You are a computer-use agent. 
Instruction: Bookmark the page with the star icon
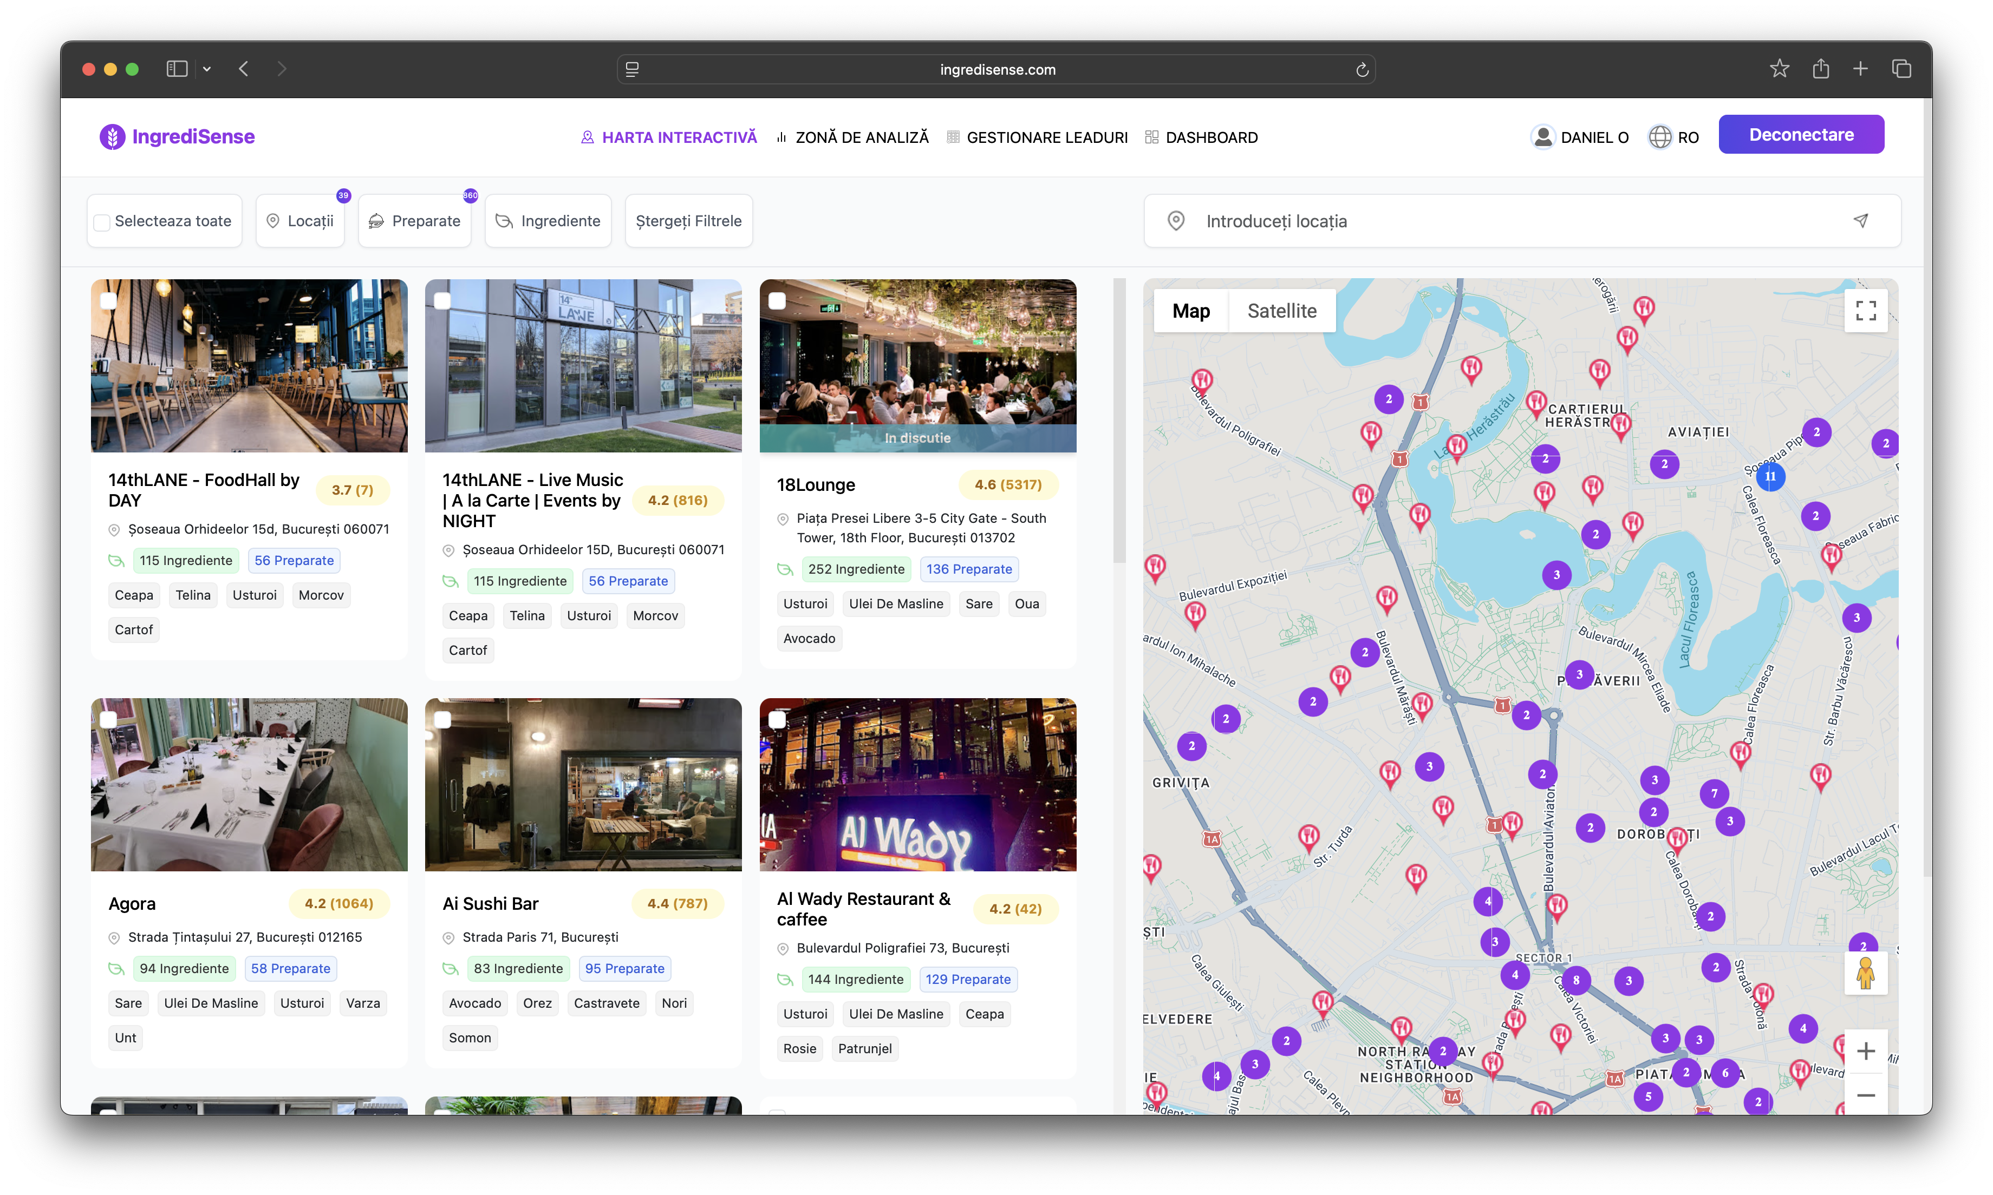click(x=1780, y=69)
